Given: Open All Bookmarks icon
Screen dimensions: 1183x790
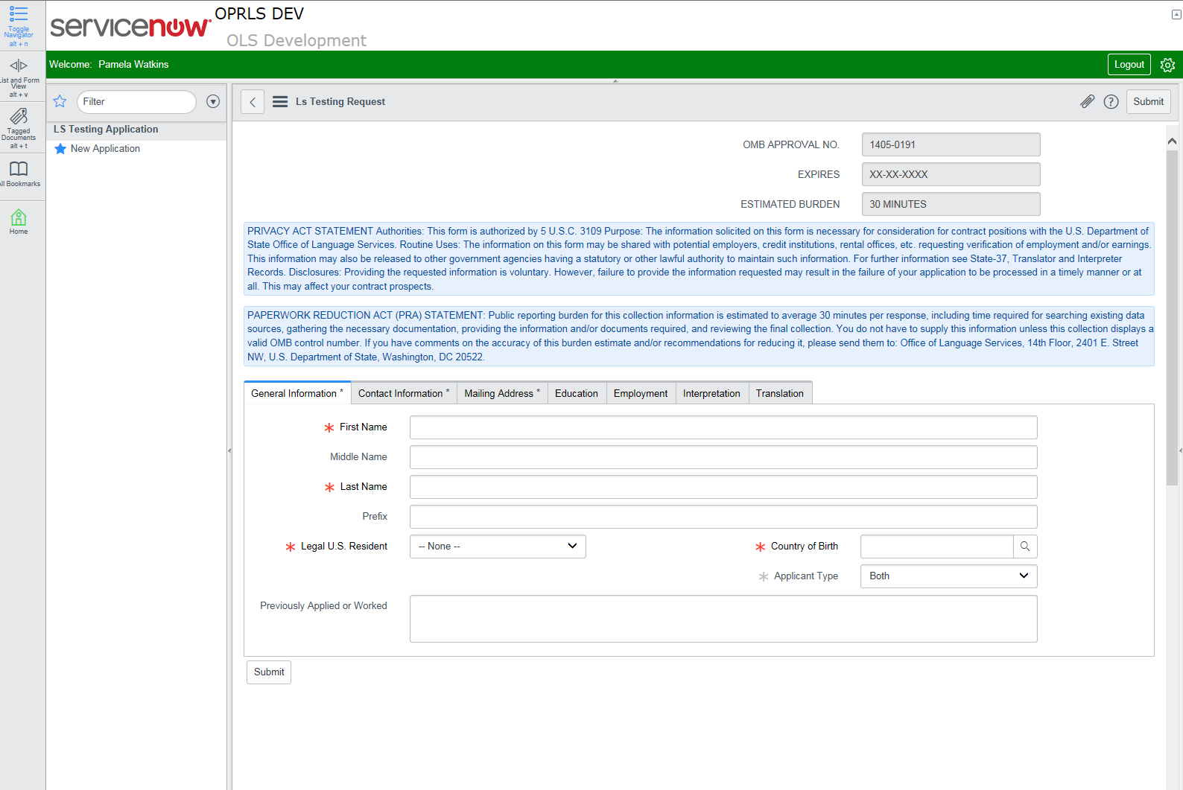Looking at the screenshot, I should click(x=19, y=169).
